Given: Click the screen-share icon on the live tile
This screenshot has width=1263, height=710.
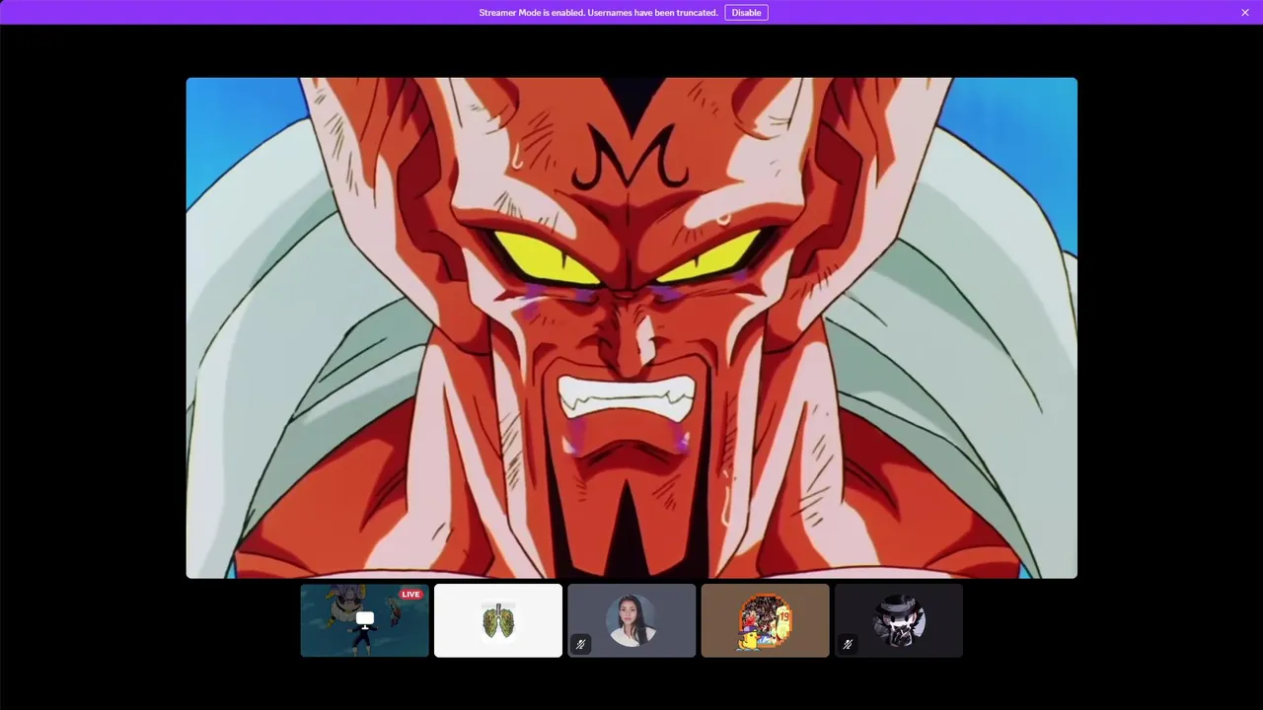Looking at the screenshot, I should (365, 620).
